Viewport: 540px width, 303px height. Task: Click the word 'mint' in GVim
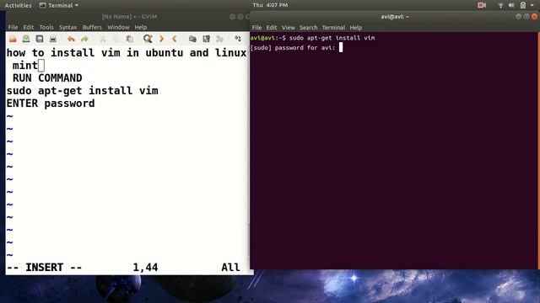pos(25,66)
